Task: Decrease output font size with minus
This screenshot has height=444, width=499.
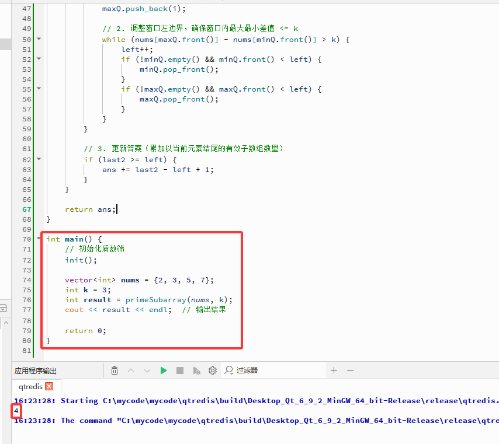Action: tap(350, 370)
